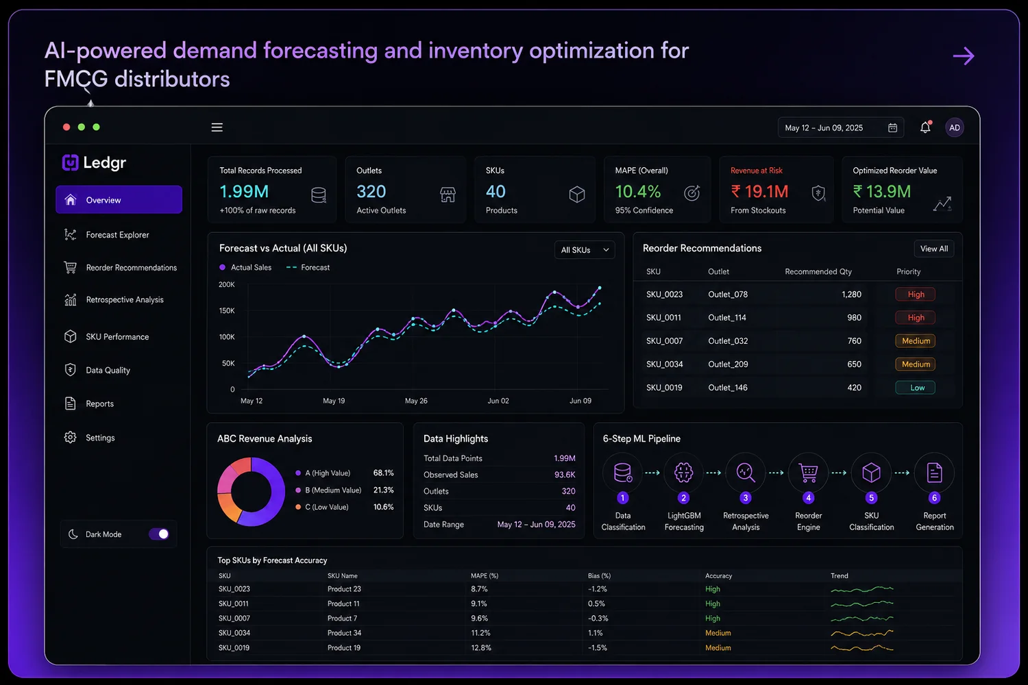Click the ABC Revenue donut chart
This screenshot has height=685, width=1028.
[252, 492]
